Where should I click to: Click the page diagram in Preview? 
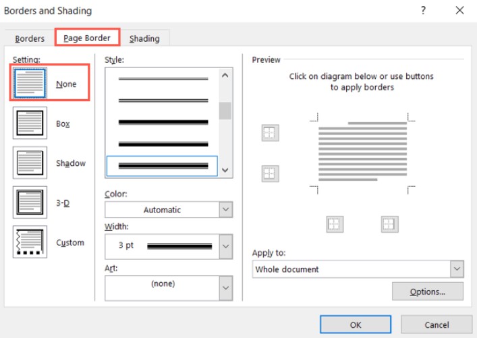[362, 154]
